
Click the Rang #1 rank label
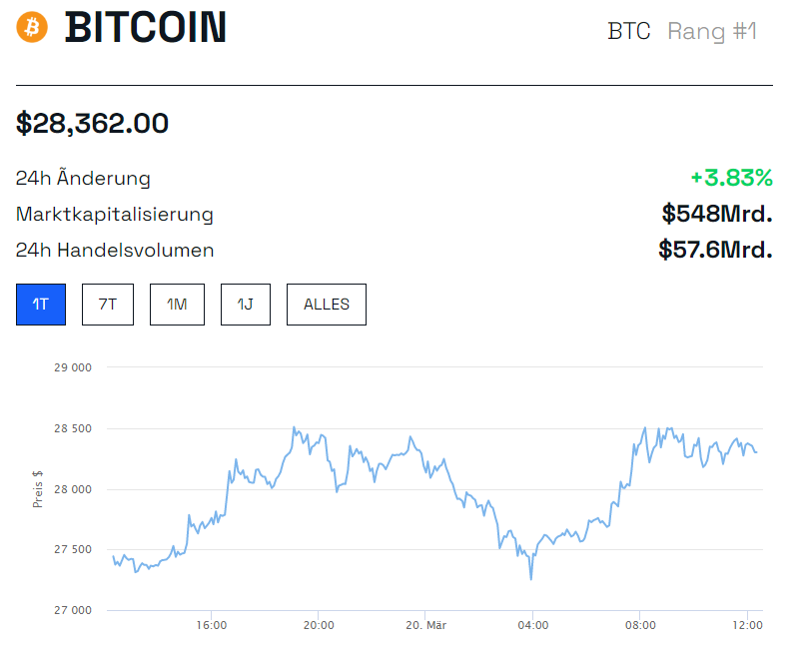click(712, 31)
